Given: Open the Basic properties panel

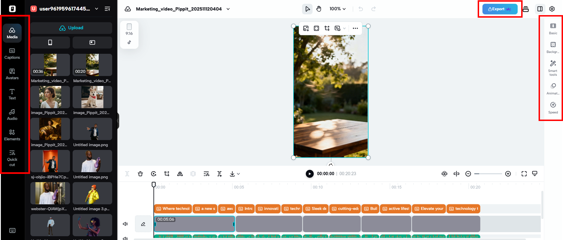Looking at the screenshot, I should (553, 29).
